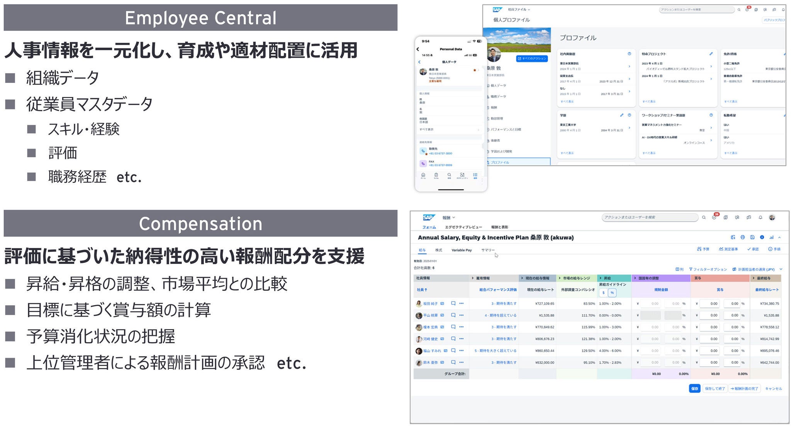The width and height of the screenshot is (791, 427).
Task: Open the to-do icon with red 39 badge
Action: [x=715, y=217]
